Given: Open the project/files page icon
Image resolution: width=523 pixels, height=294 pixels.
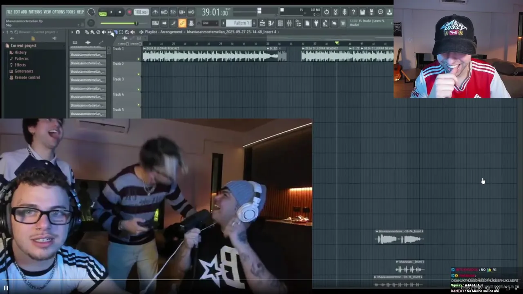Looking at the screenshot, I should pyautogui.click(x=307, y=23).
